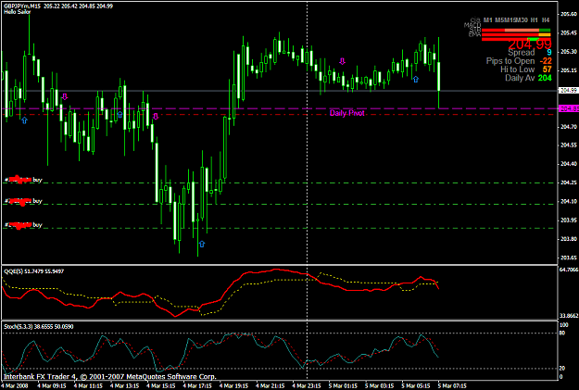Click the blue up arrow below the lowest candle
This screenshot has height=390, width=579.
pos(202,244)
